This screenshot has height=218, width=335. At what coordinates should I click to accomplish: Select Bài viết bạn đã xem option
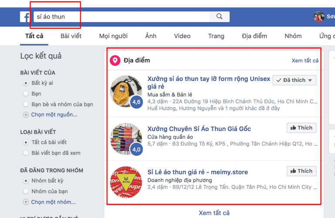point(26,153)
